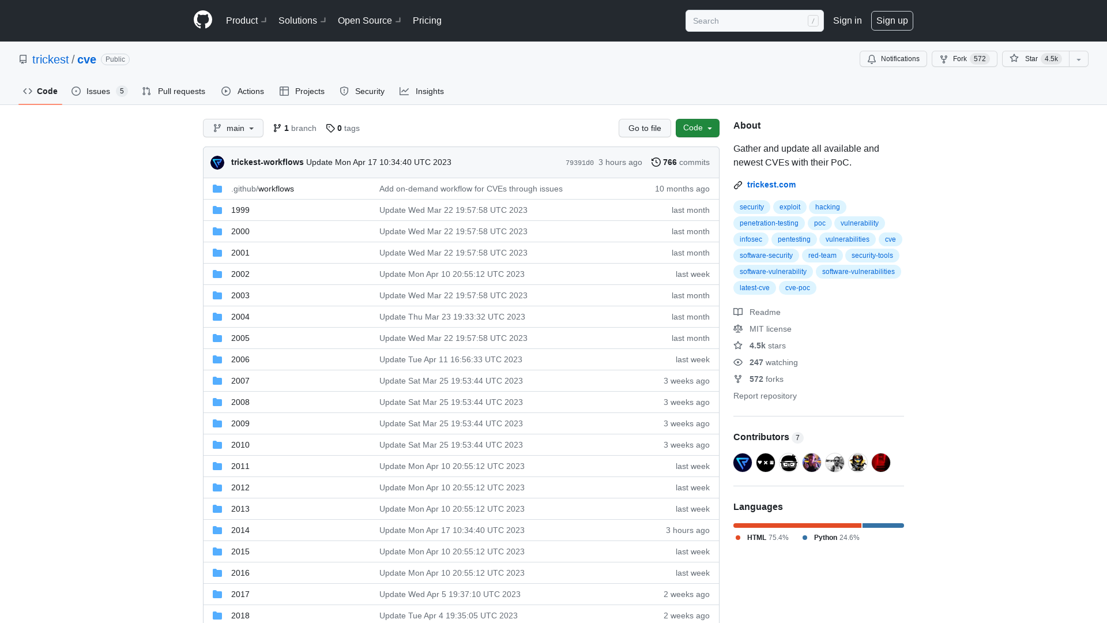
Task: Visit trickest.com website link
Action: (771, 185)
